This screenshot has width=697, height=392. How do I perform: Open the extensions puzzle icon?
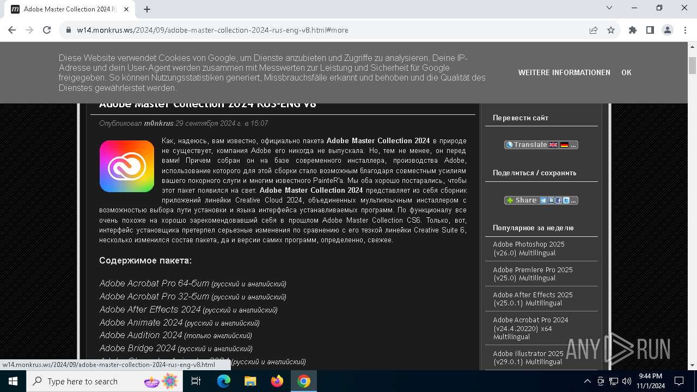pyautogui.click(x=633, y=30)
